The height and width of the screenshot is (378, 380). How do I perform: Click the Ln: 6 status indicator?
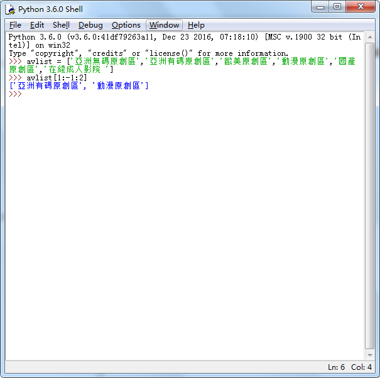point(336,367)
